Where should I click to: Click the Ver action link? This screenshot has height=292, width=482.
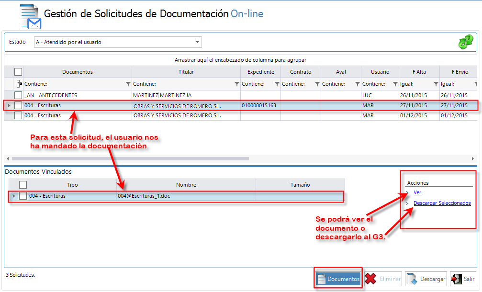coord(417,192)
